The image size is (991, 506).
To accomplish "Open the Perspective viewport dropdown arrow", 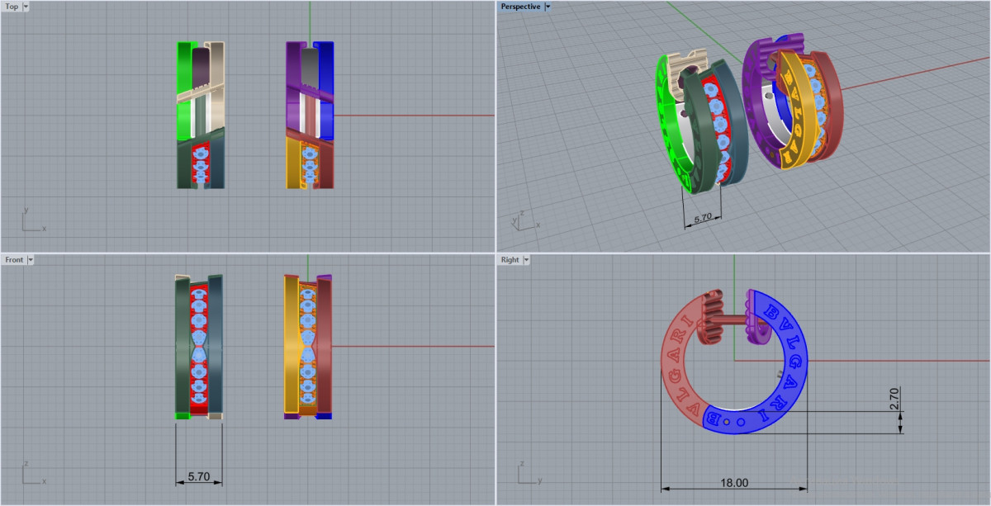I will coord(548,6).
